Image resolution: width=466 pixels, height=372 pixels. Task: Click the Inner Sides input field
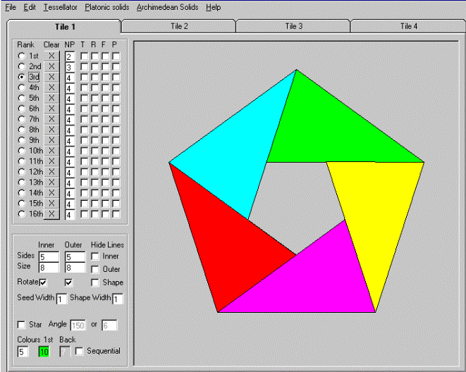pos(48,256)
